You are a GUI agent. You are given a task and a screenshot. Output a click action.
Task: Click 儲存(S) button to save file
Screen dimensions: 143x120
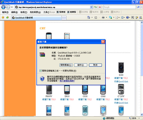(x=81, y=65)
